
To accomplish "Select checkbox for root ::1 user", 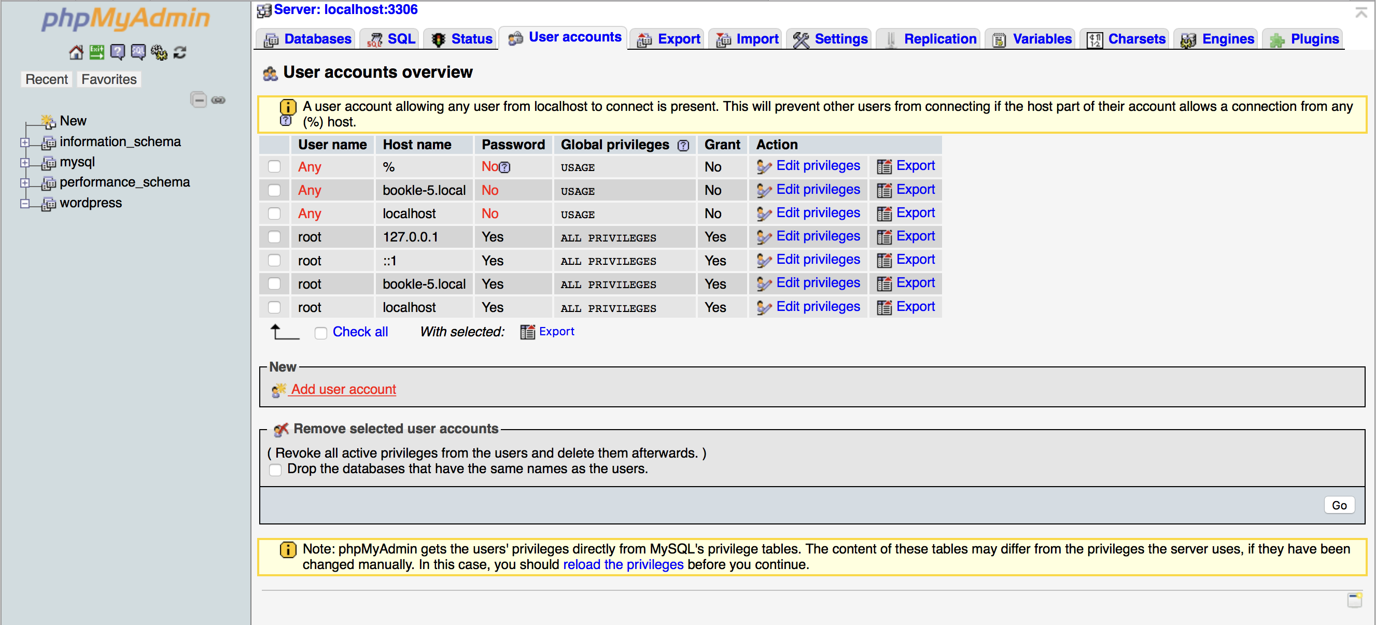I will (x=274, y=261).
